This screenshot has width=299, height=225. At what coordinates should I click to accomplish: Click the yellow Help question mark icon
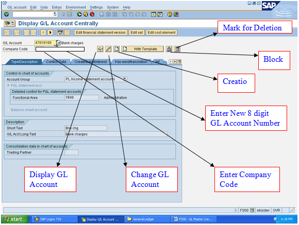point(170,14)
